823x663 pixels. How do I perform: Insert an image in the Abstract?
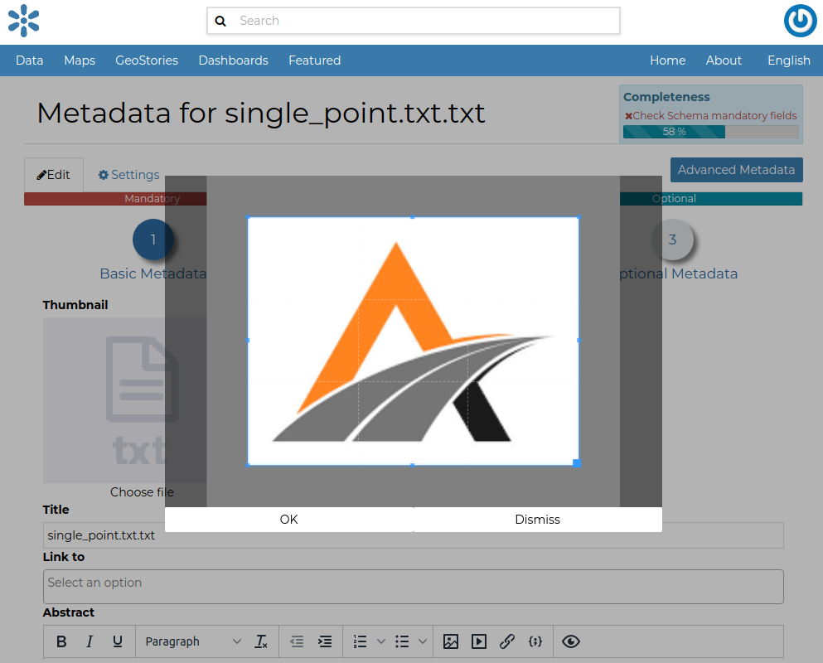(x=451, y=641)
